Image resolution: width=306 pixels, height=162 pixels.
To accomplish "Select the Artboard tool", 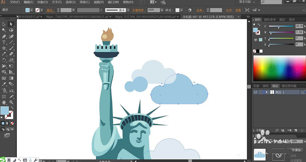I will coord(4,96).
